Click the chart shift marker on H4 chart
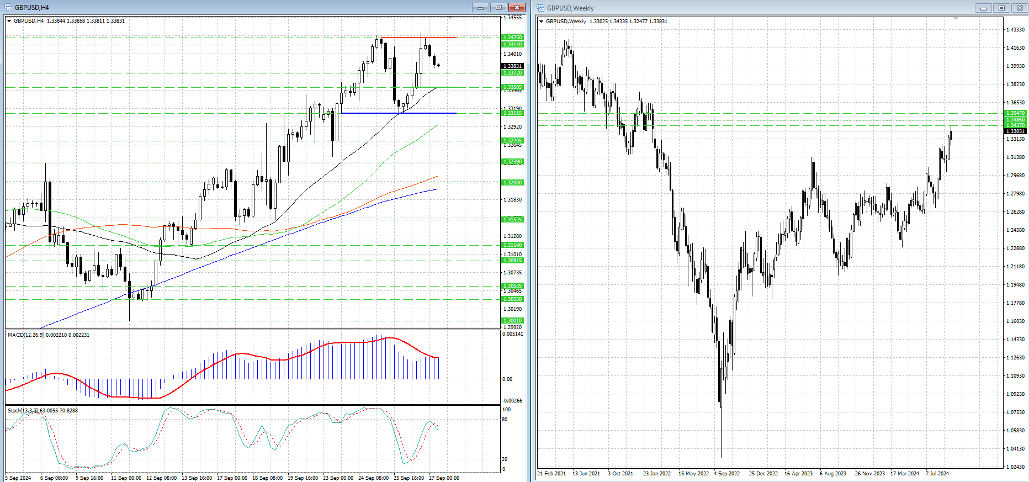 point(450,18)
